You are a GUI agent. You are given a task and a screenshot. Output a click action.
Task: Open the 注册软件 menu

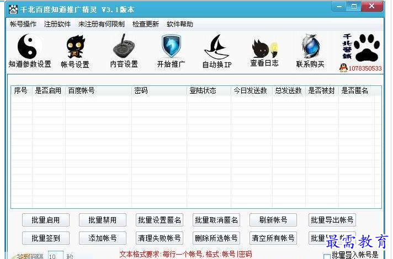57,24
